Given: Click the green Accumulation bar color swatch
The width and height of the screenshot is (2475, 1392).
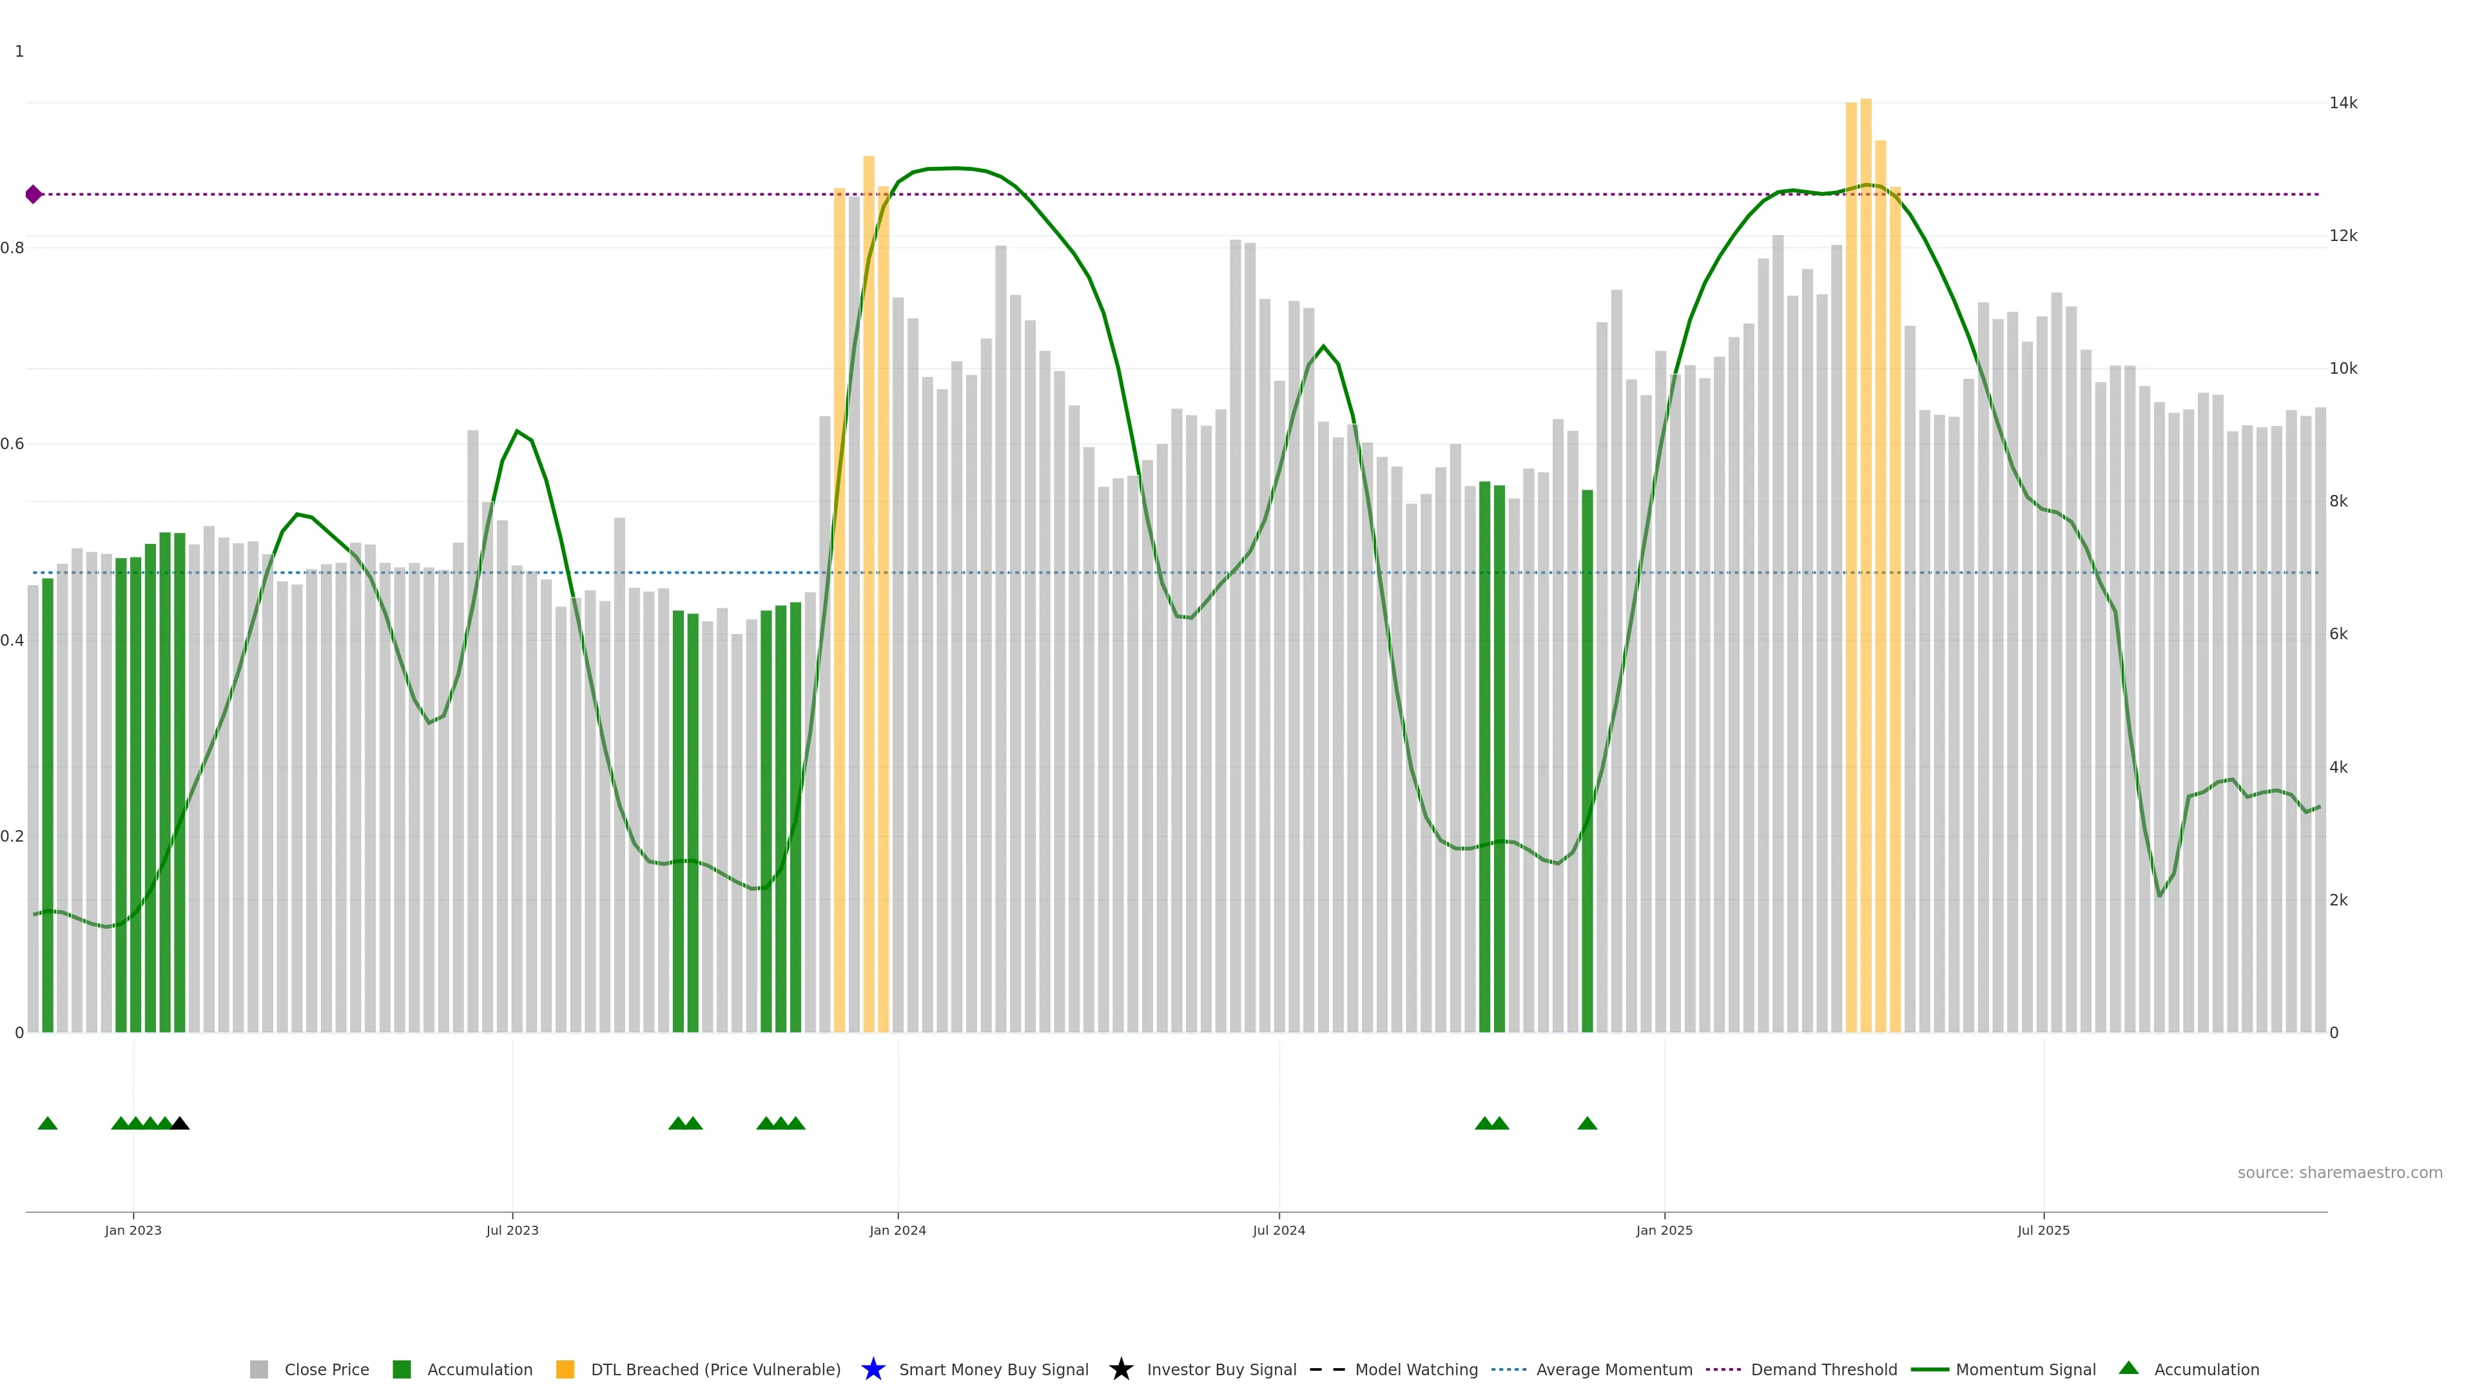Looking at the screenshot, I should coord(402,1369).
